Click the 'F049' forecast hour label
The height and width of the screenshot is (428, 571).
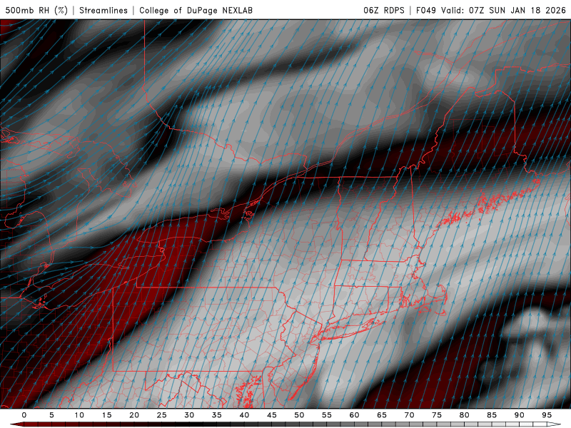click(x=425, y=10)
